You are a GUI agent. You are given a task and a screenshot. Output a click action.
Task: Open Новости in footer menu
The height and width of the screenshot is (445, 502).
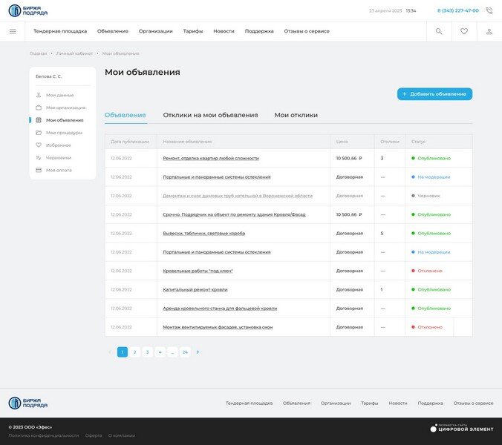(398, 403)
